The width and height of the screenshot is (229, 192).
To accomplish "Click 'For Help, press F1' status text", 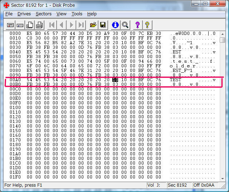I will pos(23,185).
